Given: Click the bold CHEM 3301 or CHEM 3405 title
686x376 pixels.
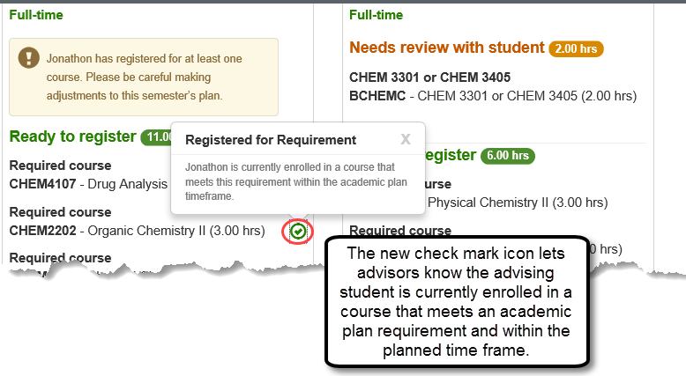Looking at the screenshot, I should coord(429,77).
